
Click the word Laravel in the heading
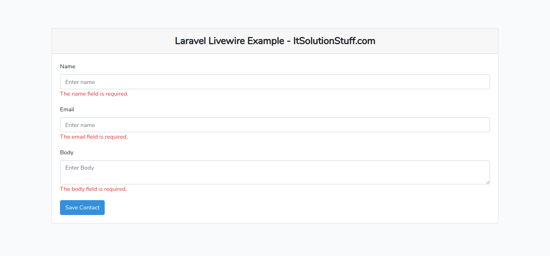[x=190, y=41]
